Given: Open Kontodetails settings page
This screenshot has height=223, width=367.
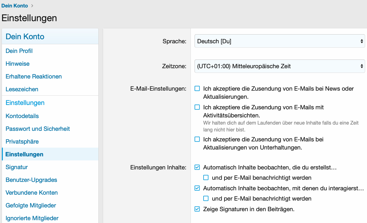Looking at the screenshot, I should 22,116.
